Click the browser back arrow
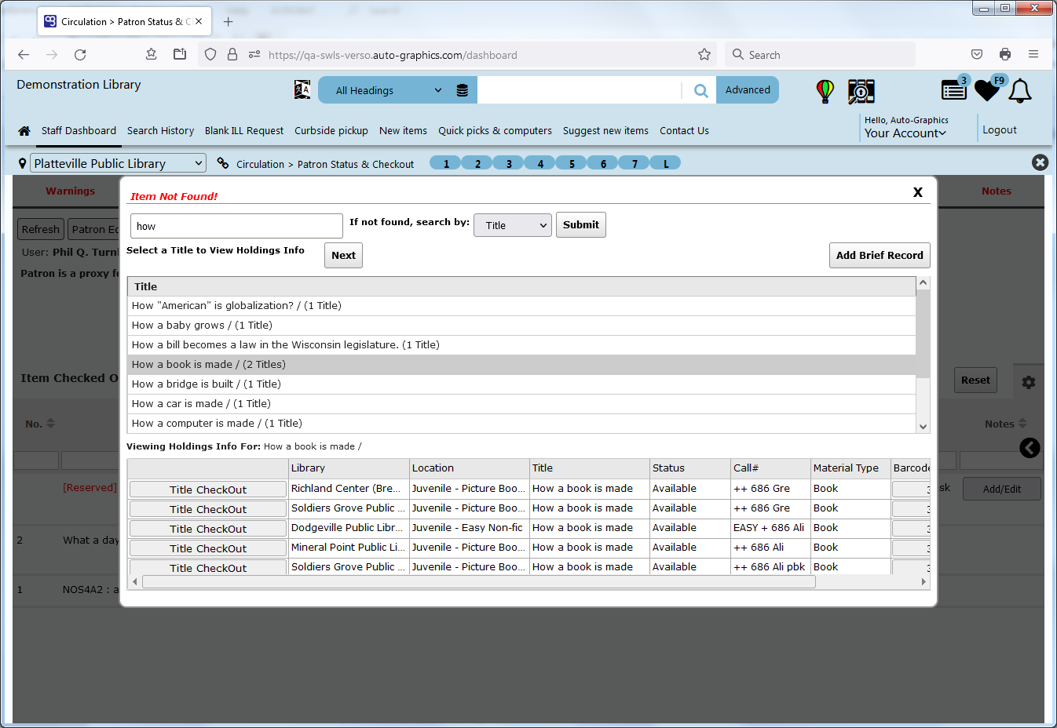 pyautogui.click(x=24, y=55)
